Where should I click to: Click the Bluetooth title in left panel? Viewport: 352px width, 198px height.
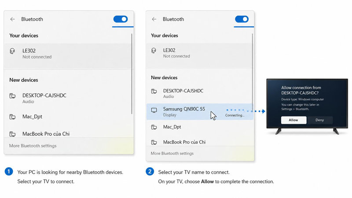coord(32,19)
